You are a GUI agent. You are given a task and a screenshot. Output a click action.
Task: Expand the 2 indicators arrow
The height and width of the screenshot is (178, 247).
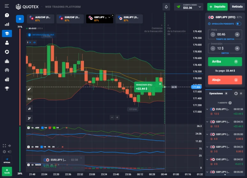click(30, 42)
